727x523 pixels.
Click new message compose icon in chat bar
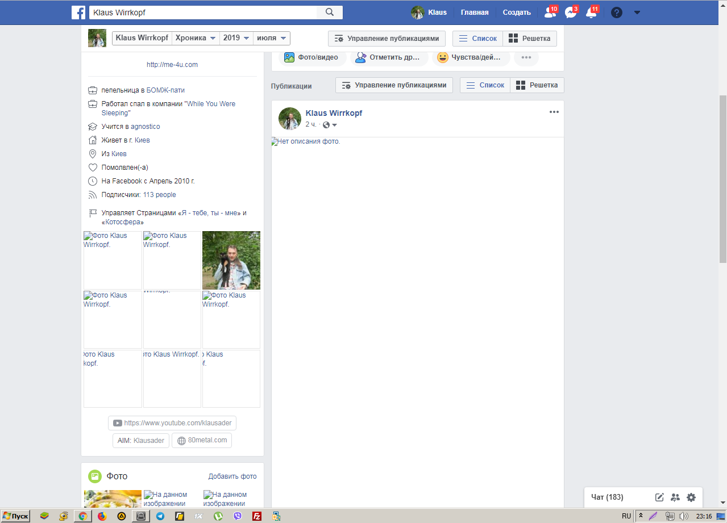659,497
